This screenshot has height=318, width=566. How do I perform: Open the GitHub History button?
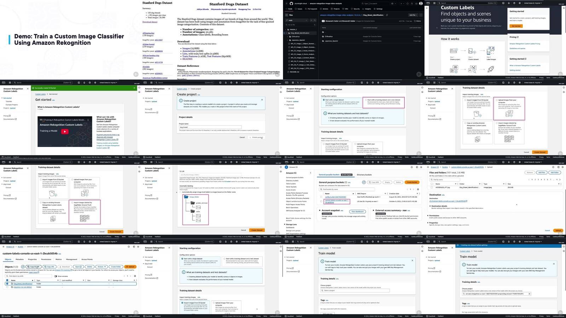tap(417, 21)
